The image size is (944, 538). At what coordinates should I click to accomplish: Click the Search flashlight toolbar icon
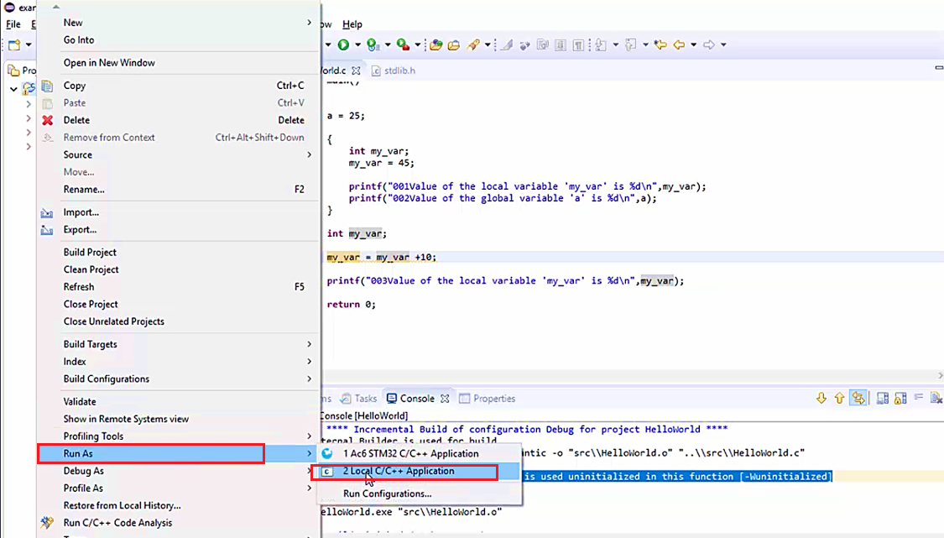474,44
